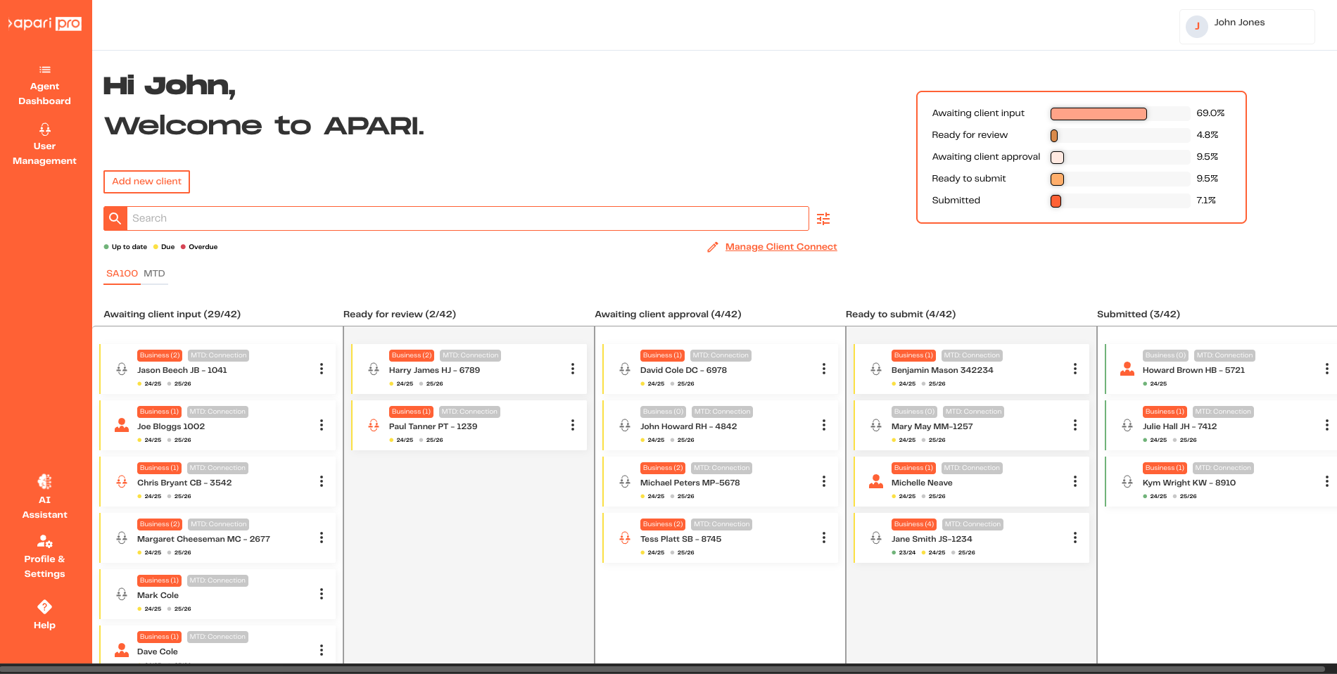This screenshot has height=674, width=1337.
Task: Click the Ready to submit (4/42) column header
Action: 901,314
